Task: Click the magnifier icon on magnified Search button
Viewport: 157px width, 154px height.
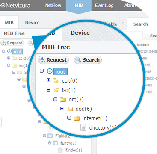Action: 78,60
